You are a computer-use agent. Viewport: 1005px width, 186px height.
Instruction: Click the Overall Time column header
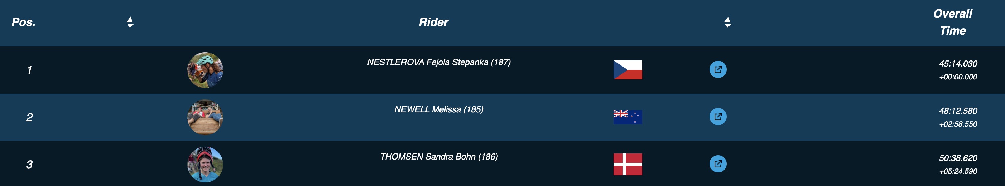[x=952, y=22]
